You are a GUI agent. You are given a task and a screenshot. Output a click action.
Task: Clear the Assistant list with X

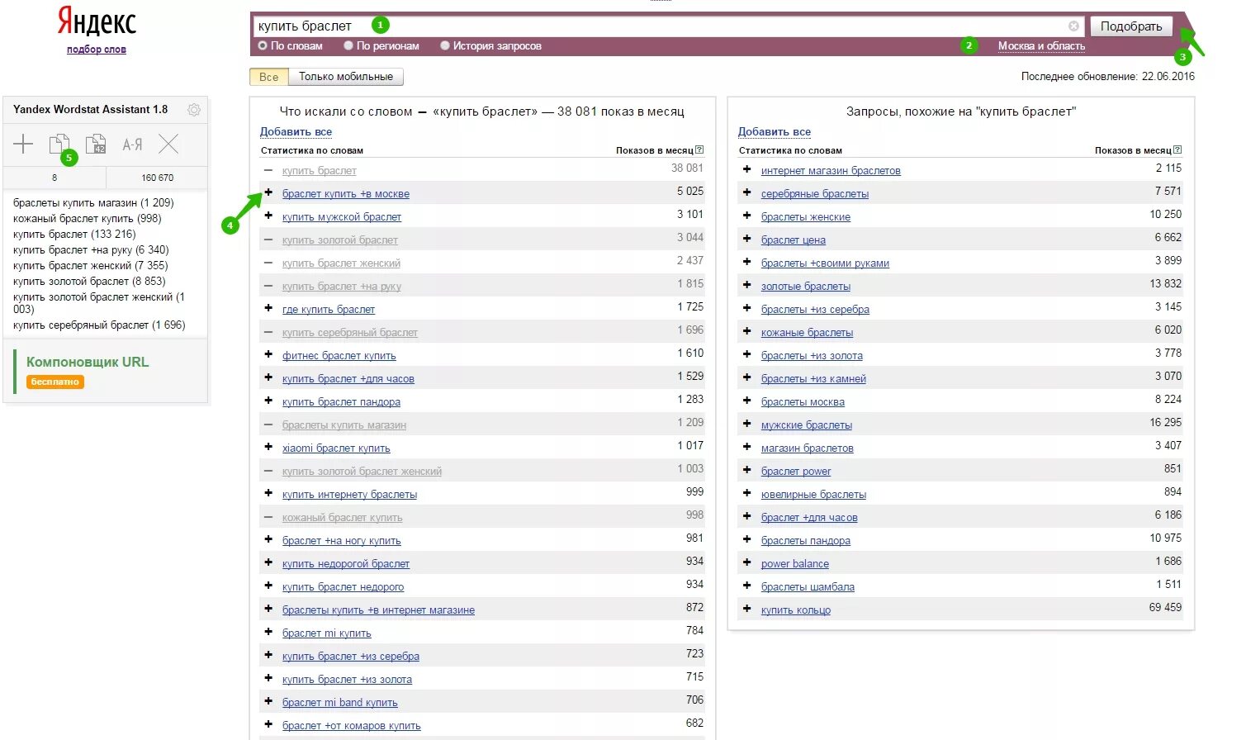168,145
